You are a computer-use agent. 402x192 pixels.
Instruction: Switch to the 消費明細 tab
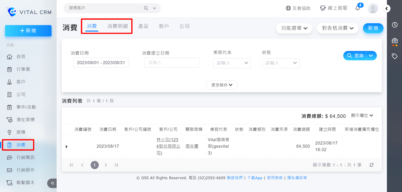pos(117,26)
